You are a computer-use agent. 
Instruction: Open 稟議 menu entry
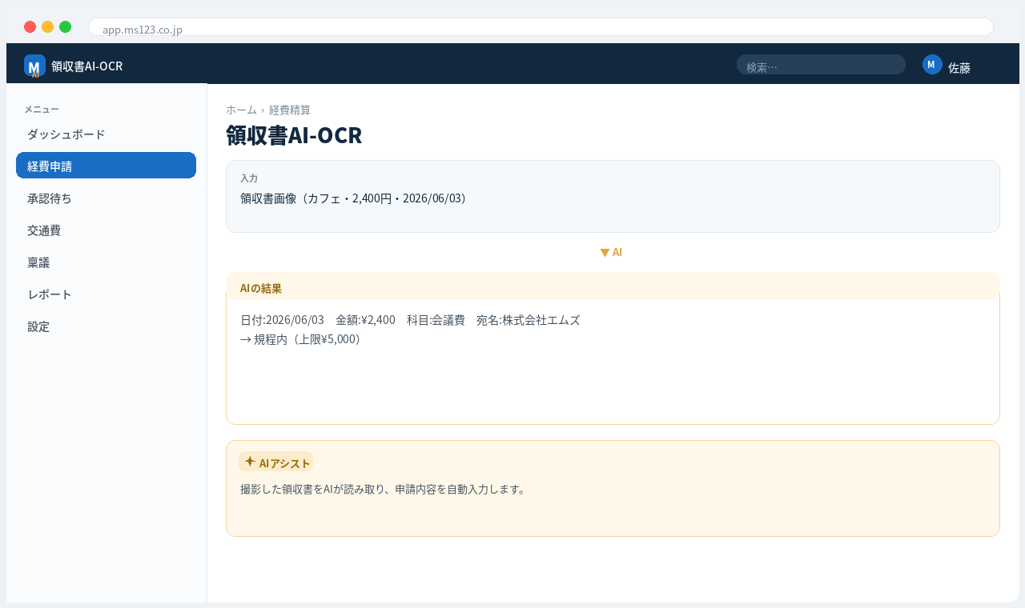[x=106, y=262]
